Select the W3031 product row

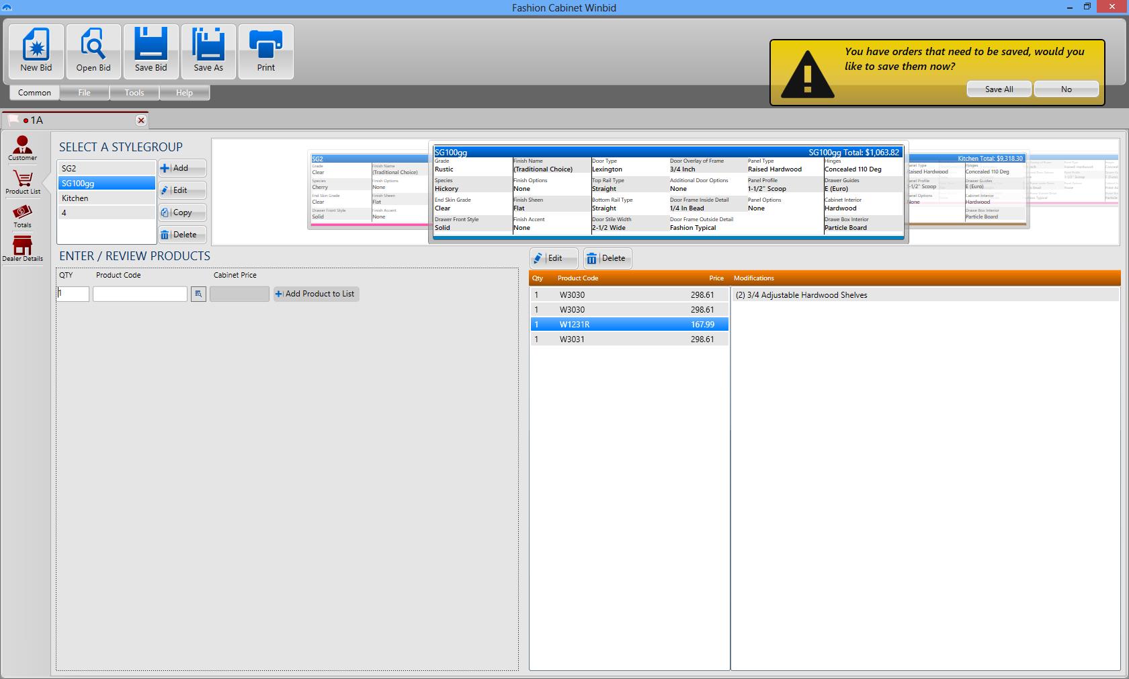[629, 339]
